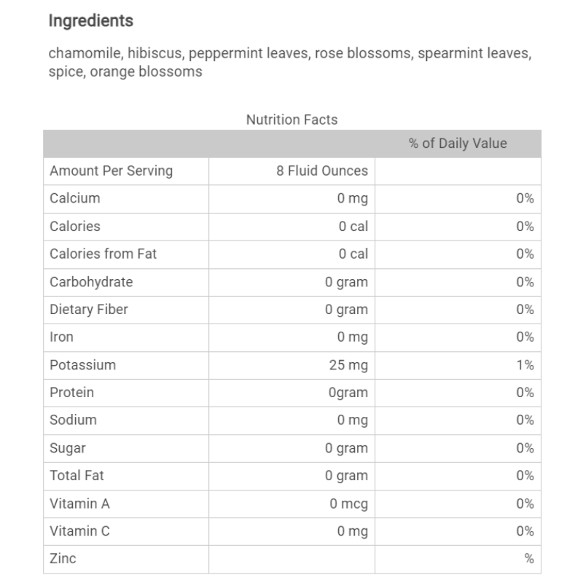583x583 pixels.
Task: Select the Amount Per Serving label
Action: coord(111,171)
